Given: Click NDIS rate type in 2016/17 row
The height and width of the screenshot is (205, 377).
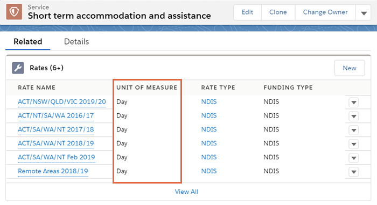Looking at the screenshot, I should click(209, 116).
